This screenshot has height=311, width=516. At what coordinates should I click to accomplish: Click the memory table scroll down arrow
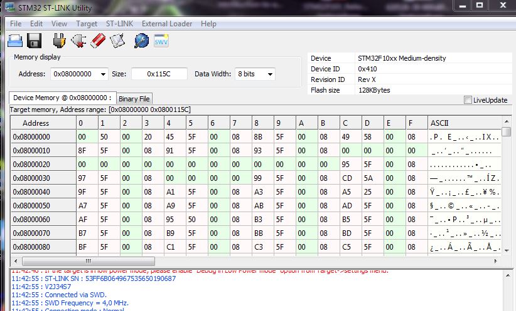507,251
